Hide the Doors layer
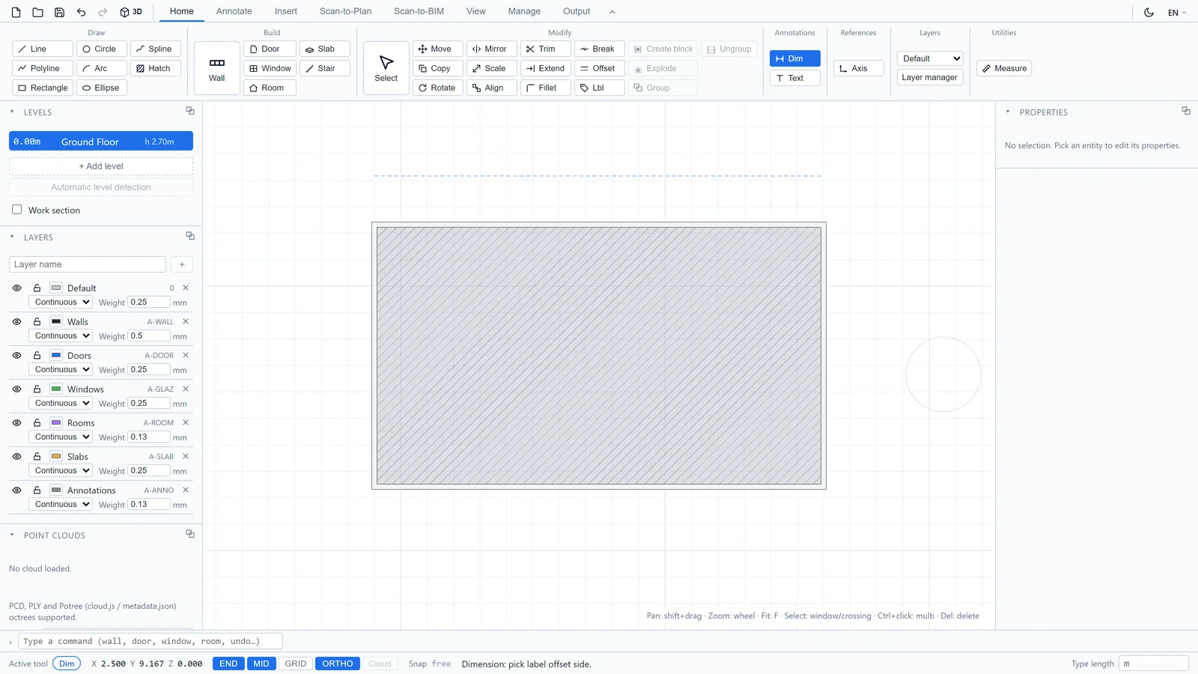 16,355
